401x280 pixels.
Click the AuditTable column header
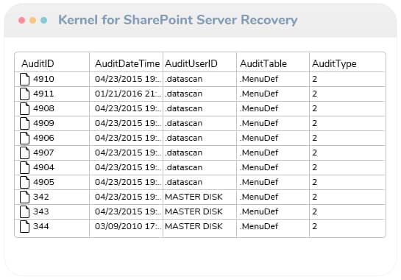(263, 63)
